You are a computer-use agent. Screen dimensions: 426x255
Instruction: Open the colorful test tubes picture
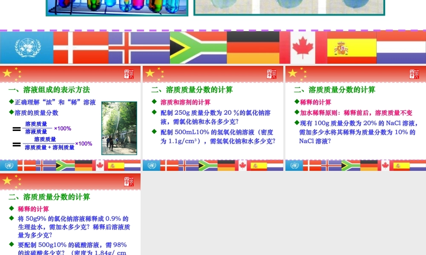pos(117,8)
